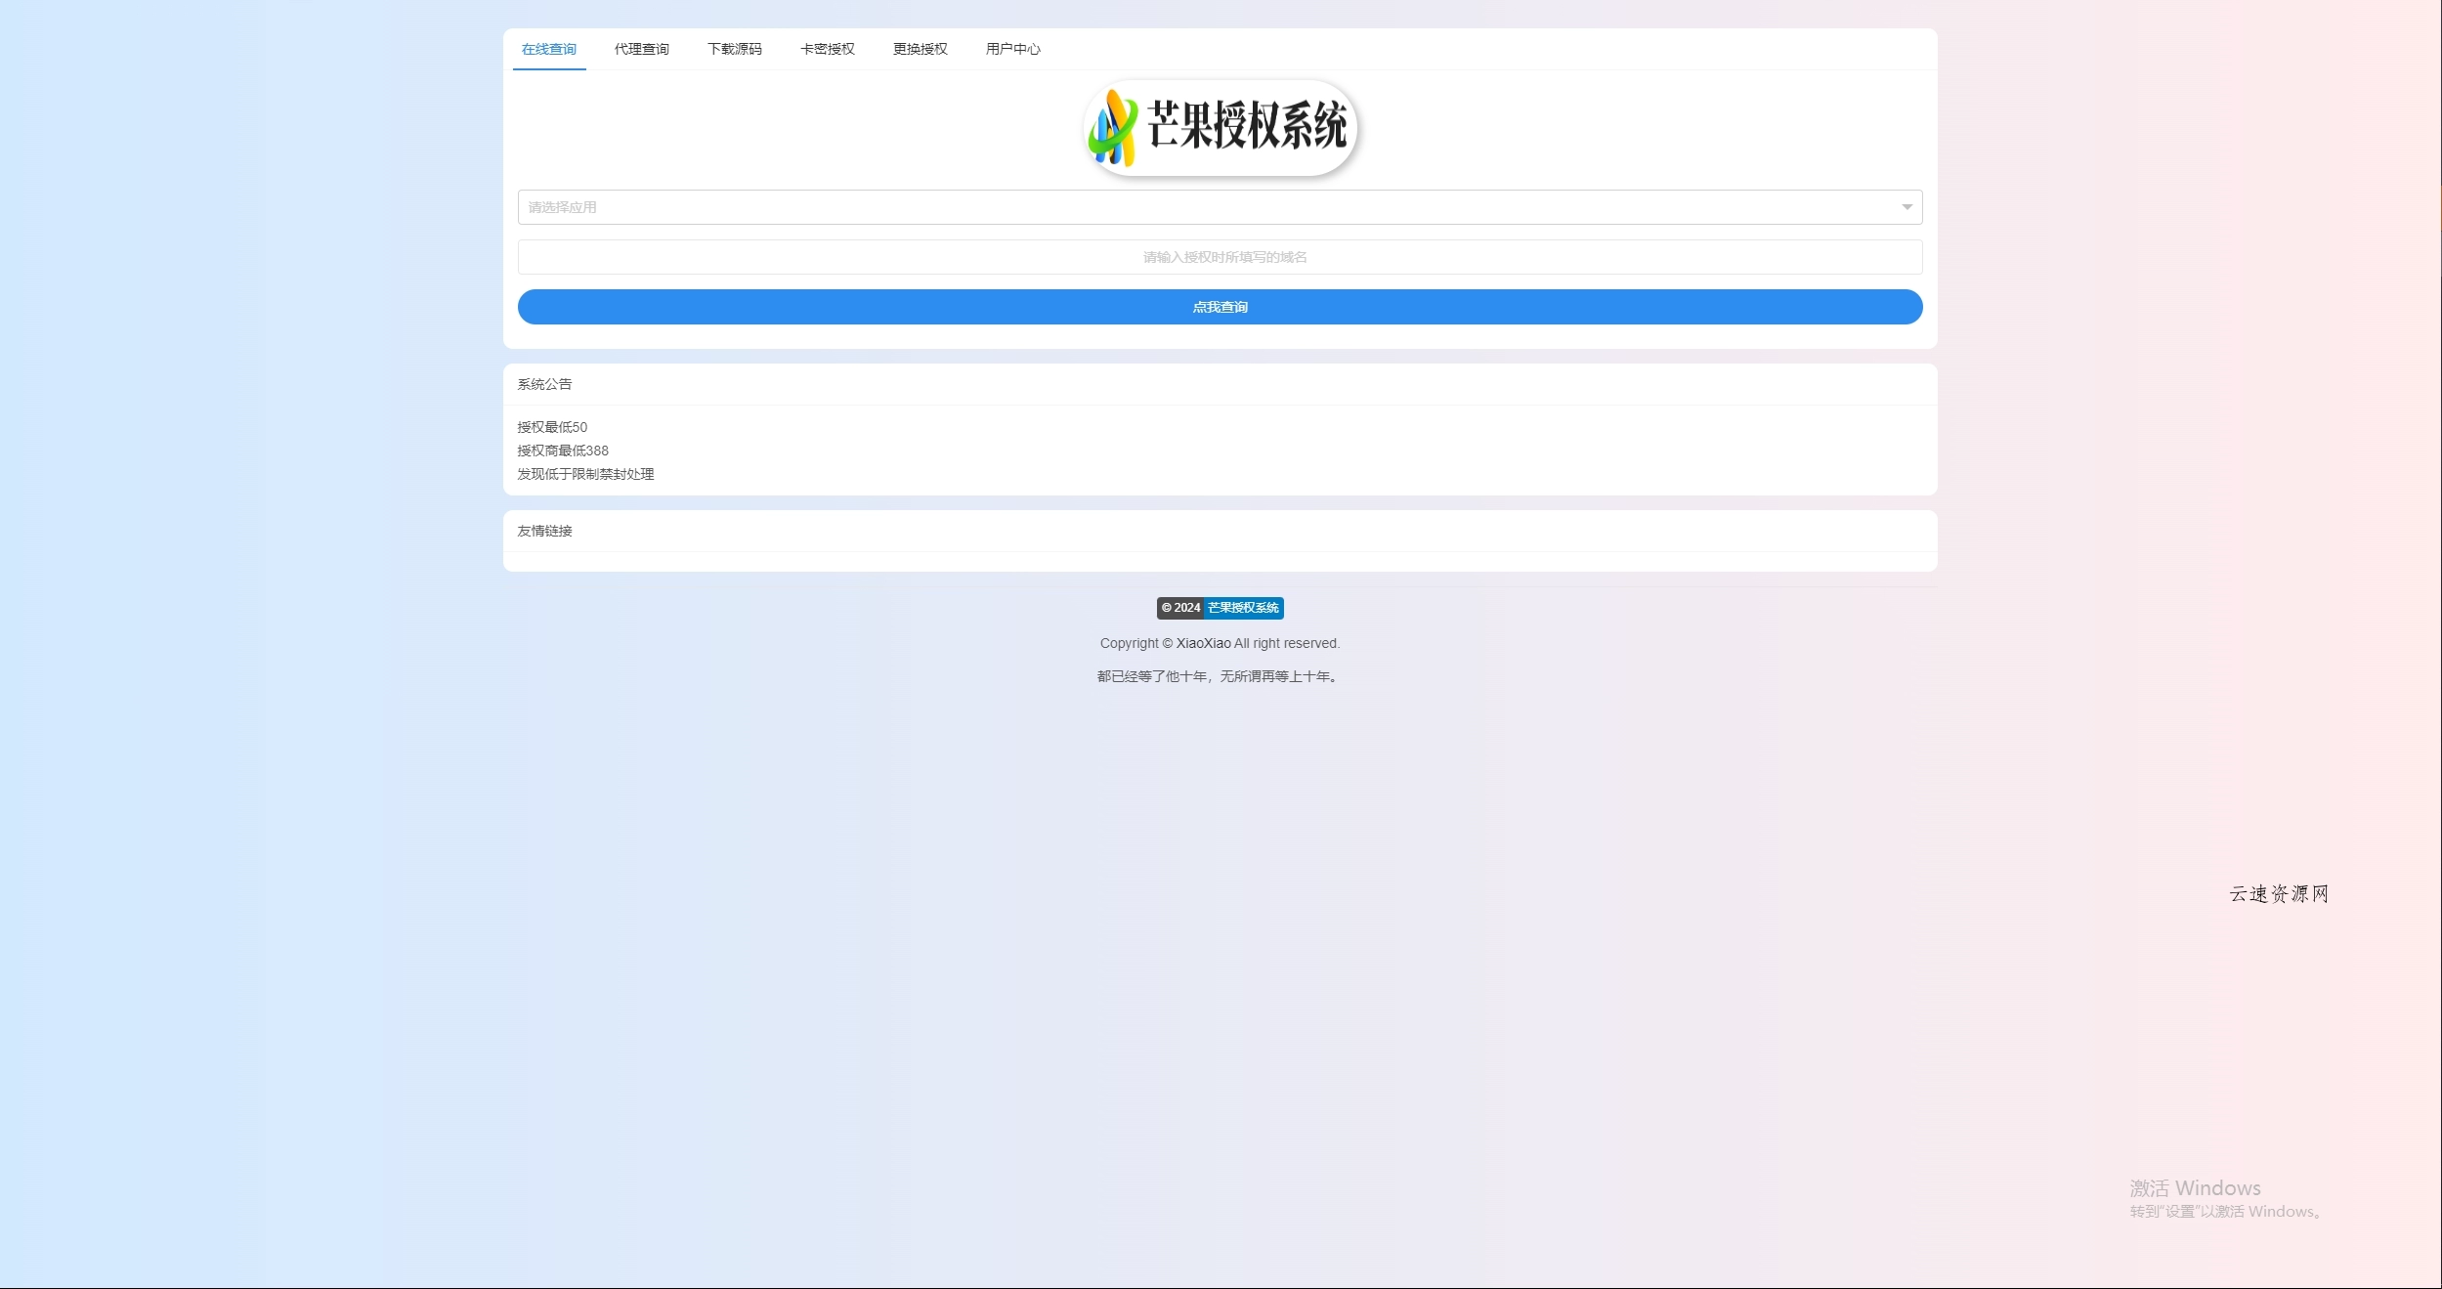
Task: Click the 友情链接 section header
Action: (x=544, y=531)
